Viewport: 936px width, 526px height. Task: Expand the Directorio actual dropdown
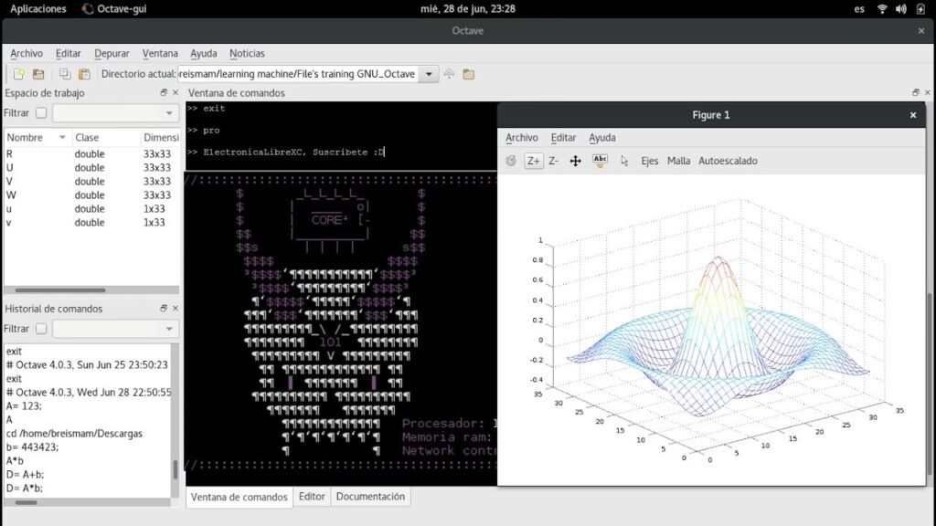pyautogui.click(x=428, y=74)
